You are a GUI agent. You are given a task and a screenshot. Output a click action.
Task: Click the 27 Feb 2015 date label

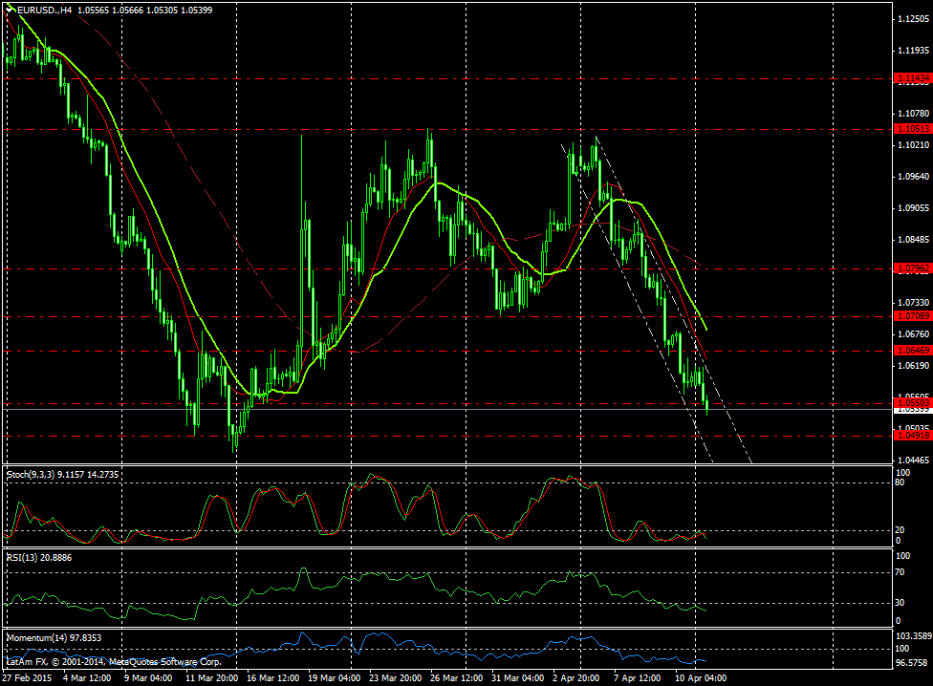30,677
